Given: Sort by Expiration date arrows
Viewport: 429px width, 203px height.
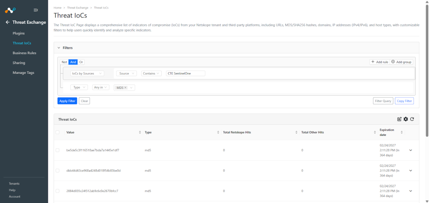Looking at the screenshot, I should point(402,132).
